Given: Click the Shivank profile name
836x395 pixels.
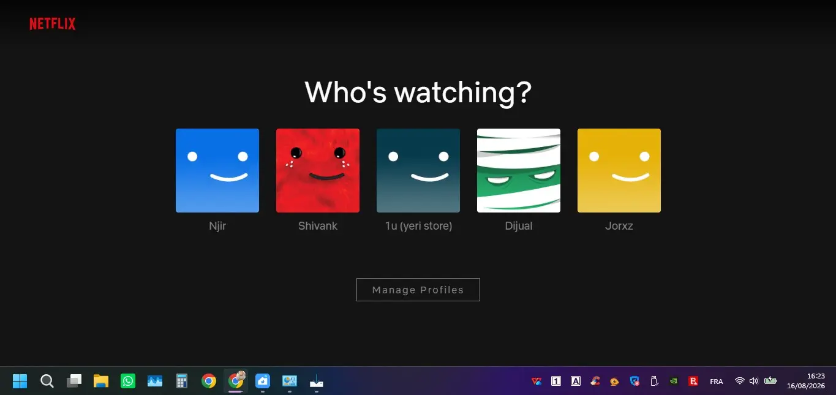Looking at the screenshot, I should pos(318,226).
